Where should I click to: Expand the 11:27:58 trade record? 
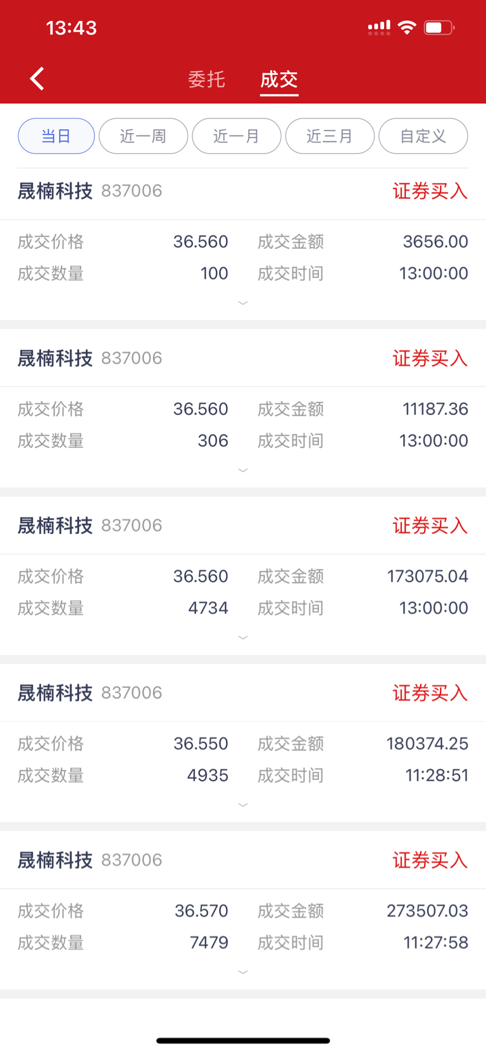pyautogui.click(x=243, y=973)
